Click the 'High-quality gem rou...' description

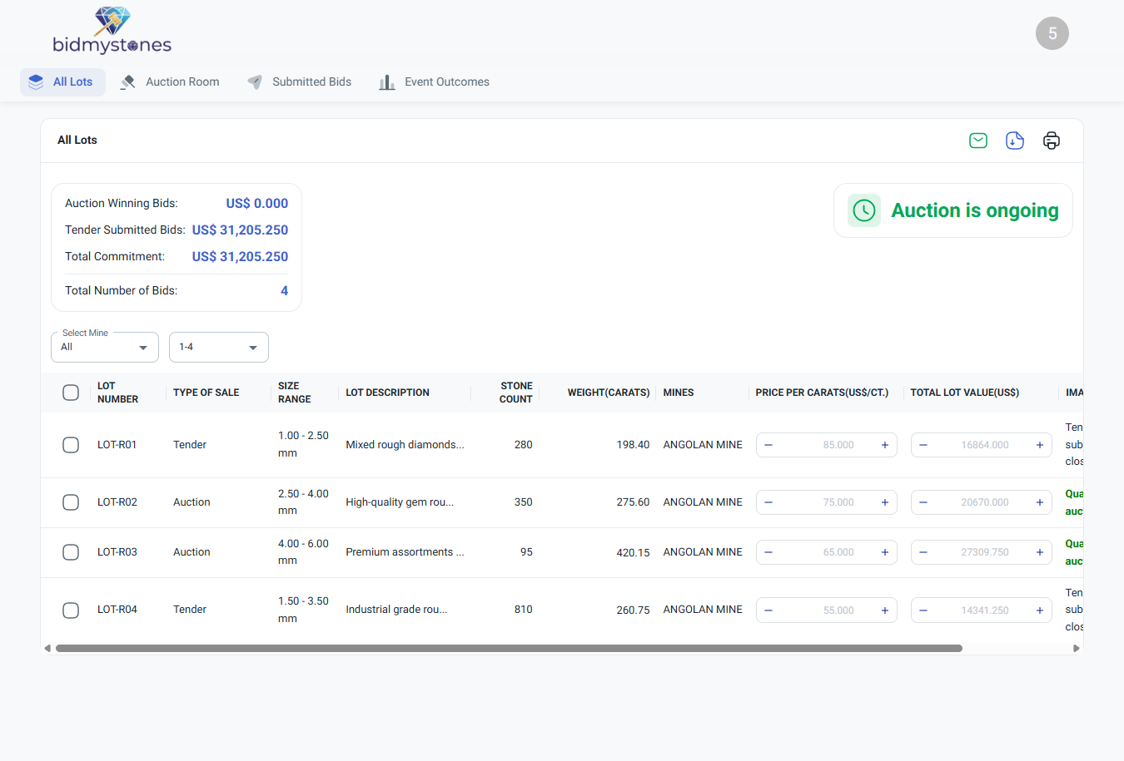[400, 502]
